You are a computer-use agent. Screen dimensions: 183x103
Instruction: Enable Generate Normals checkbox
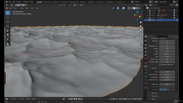160,64
